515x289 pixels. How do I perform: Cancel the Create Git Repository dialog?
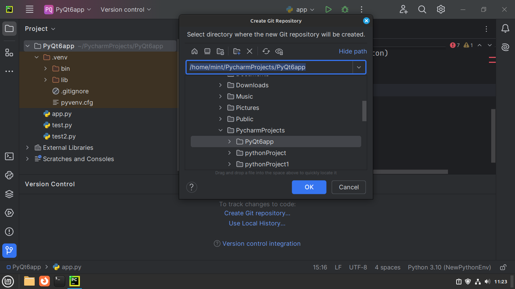tap(349, 187)
